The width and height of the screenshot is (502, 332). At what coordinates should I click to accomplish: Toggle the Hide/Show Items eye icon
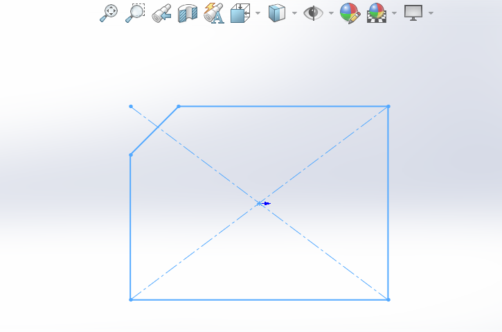pyautogui.click(x=313, y=13)
